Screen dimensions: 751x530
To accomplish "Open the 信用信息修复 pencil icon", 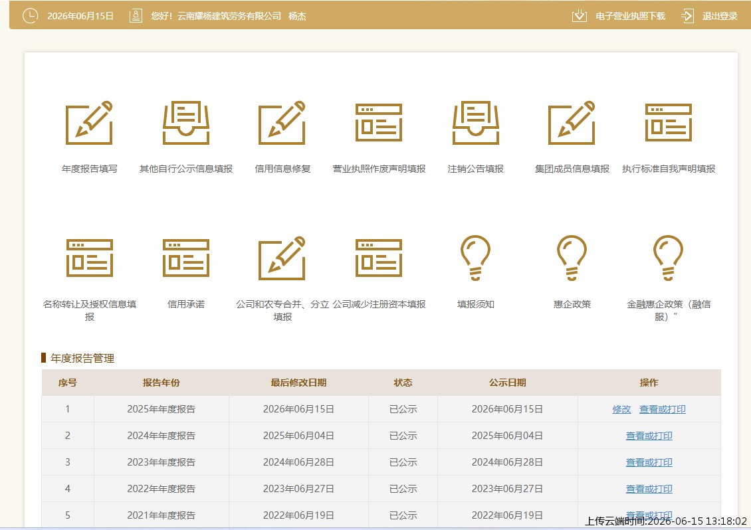I will (x=282, y=123).
